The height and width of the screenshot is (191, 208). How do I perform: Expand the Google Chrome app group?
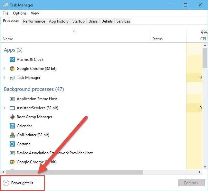point(5,69)
